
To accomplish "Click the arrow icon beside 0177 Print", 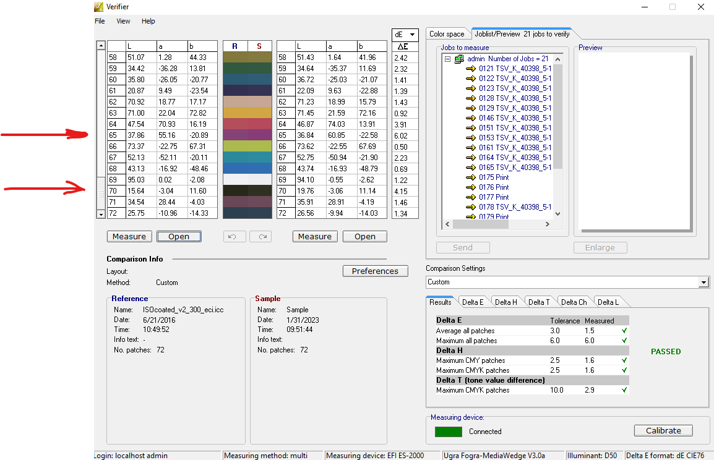I will pos(471,197).
